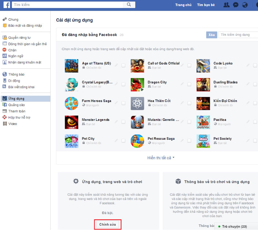Click the Pet Rescue Saga app icon
Image resolution: width=258 pixels, height=230 pixels.
click(137, 141)
